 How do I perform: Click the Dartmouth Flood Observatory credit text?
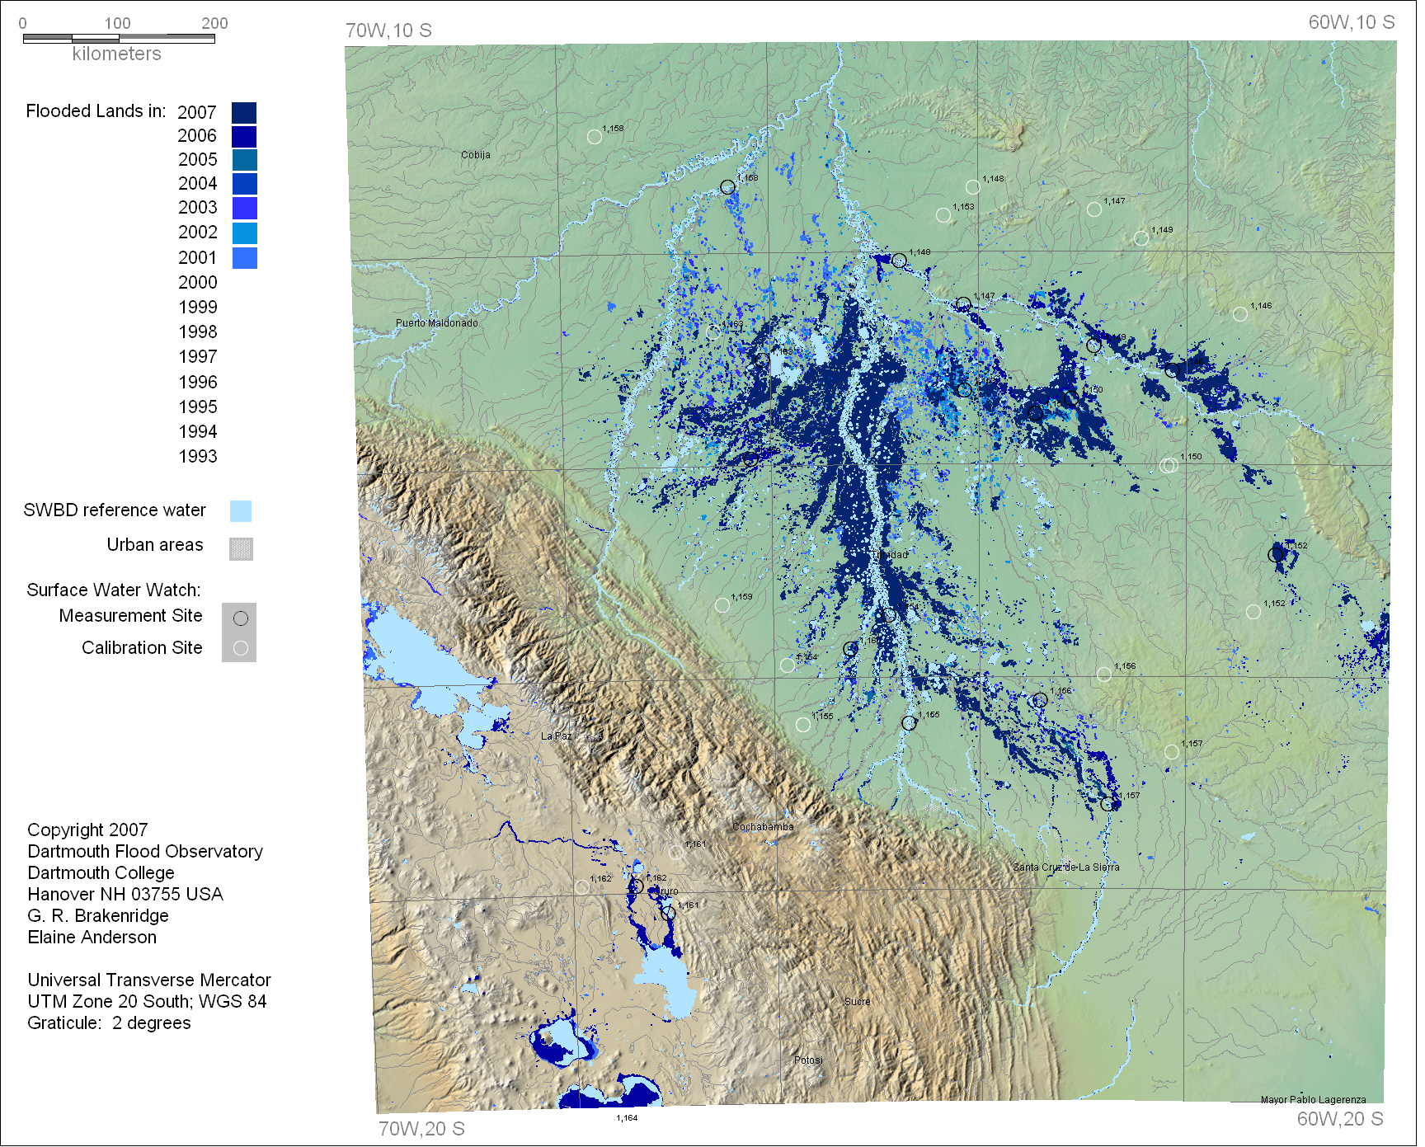(145, 852)
